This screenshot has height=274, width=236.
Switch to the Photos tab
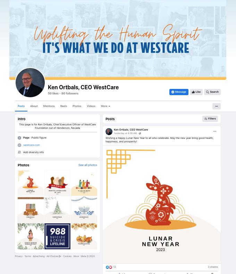(77, 106)
